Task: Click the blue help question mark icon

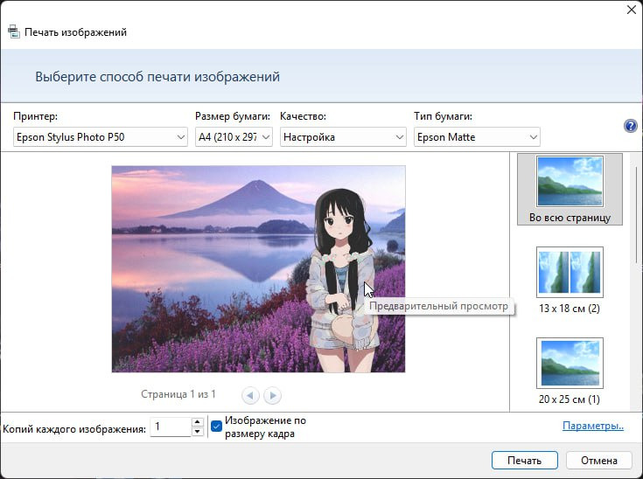Action: coord(630,126)
